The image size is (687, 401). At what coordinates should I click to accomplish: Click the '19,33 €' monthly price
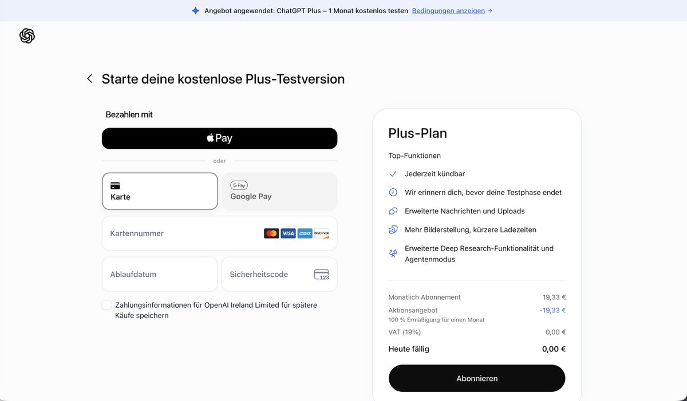pos(554,297)
